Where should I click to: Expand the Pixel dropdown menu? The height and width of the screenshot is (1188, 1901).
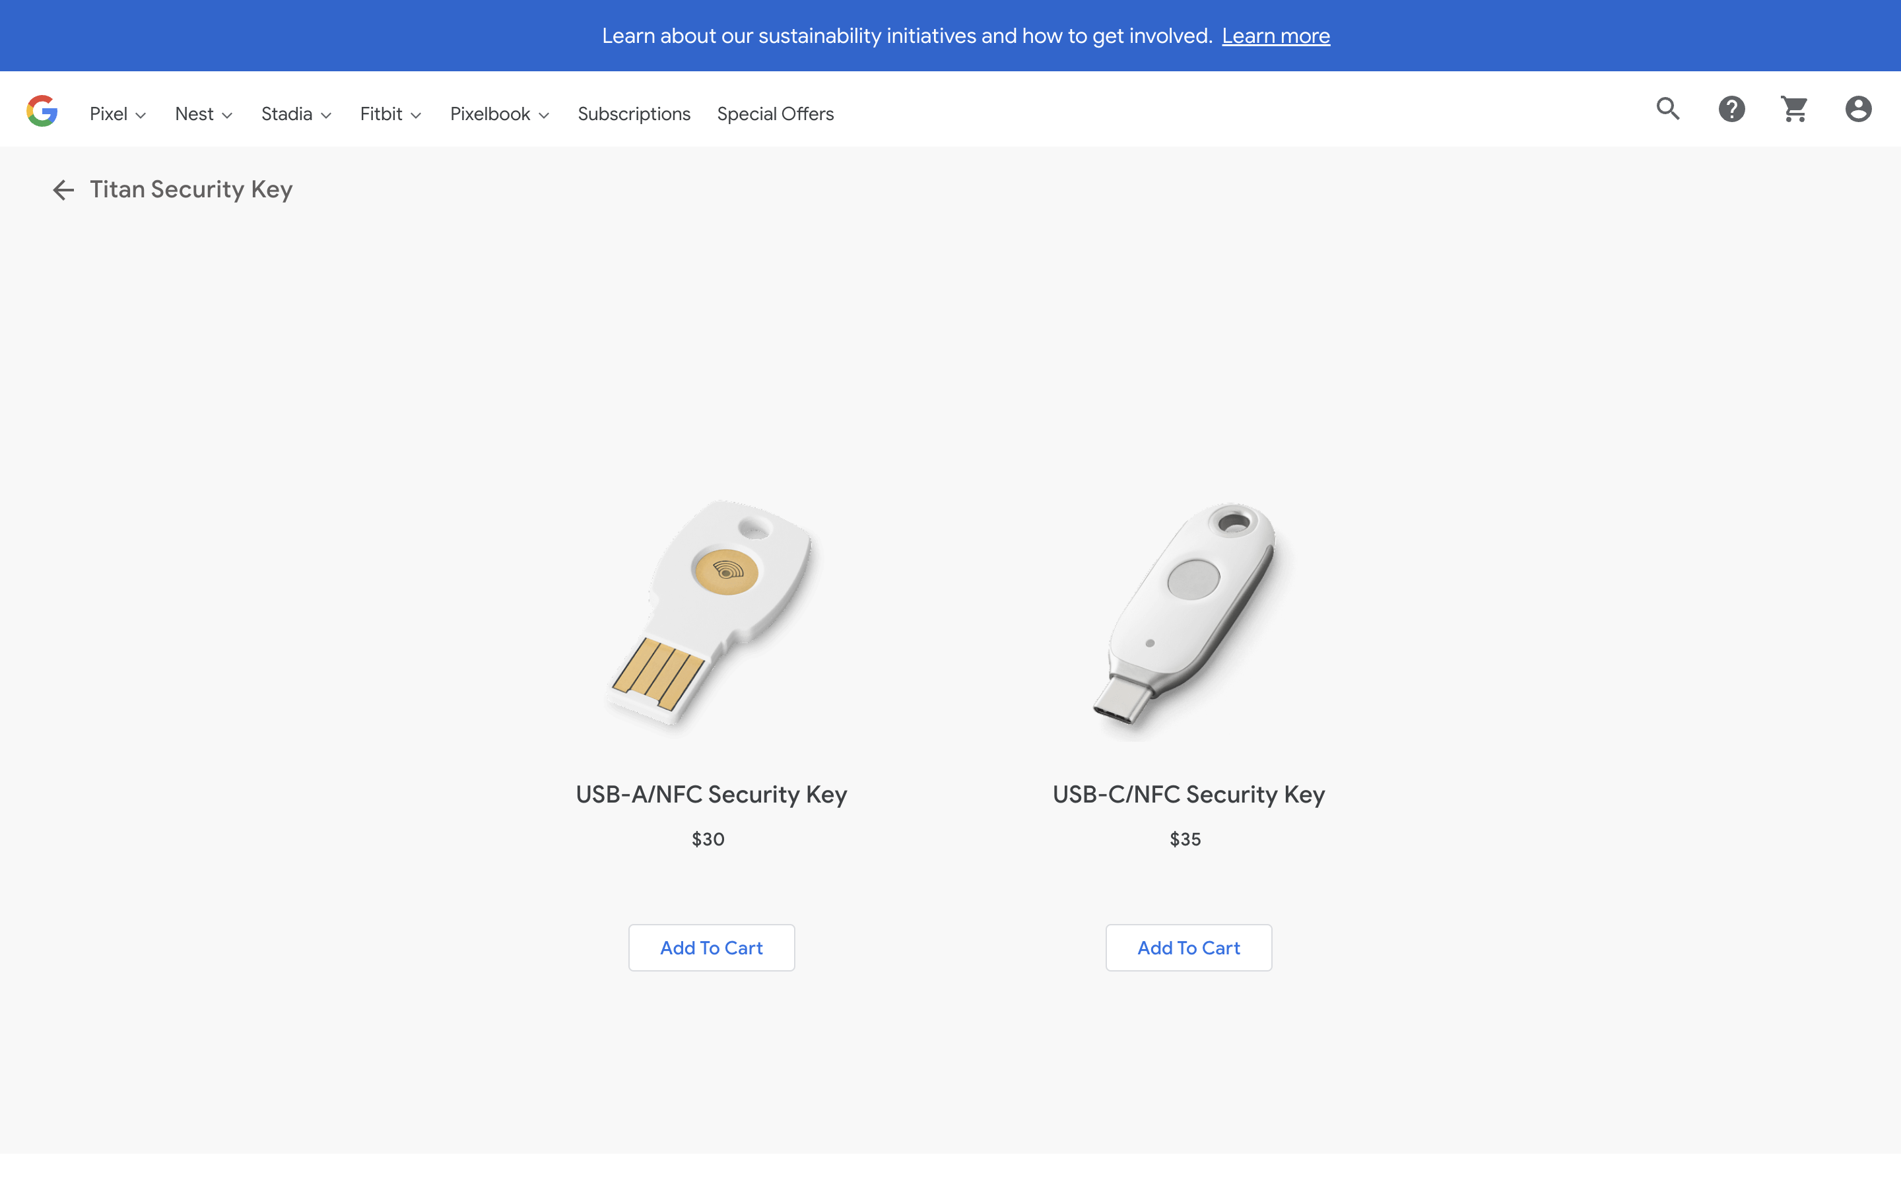click(118, 114)
